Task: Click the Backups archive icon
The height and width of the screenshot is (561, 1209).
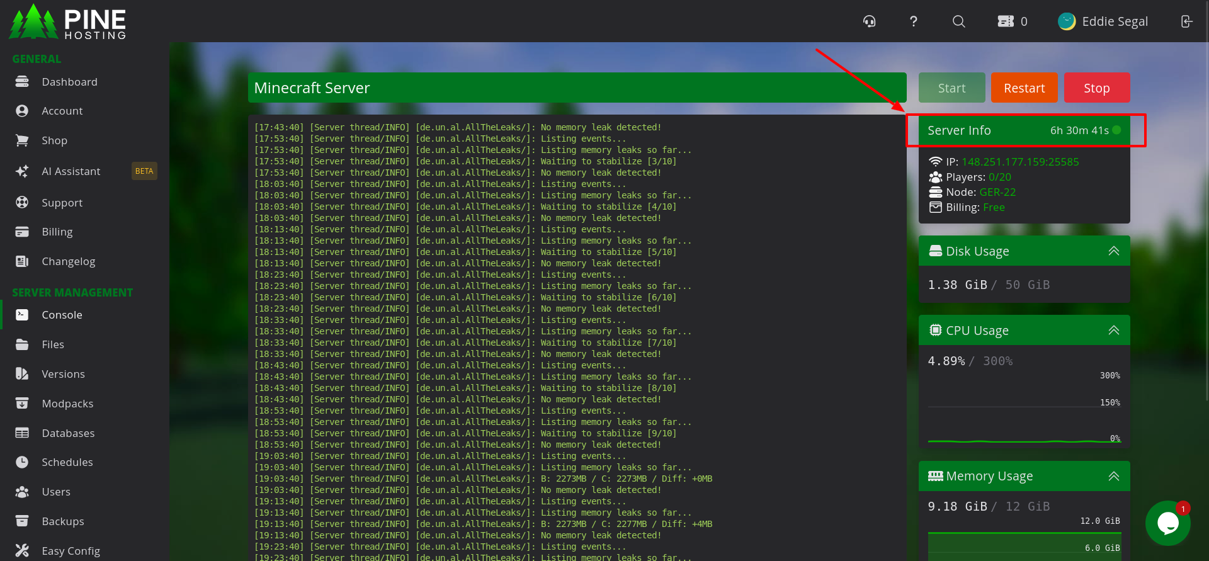Action: click(22, 521)
